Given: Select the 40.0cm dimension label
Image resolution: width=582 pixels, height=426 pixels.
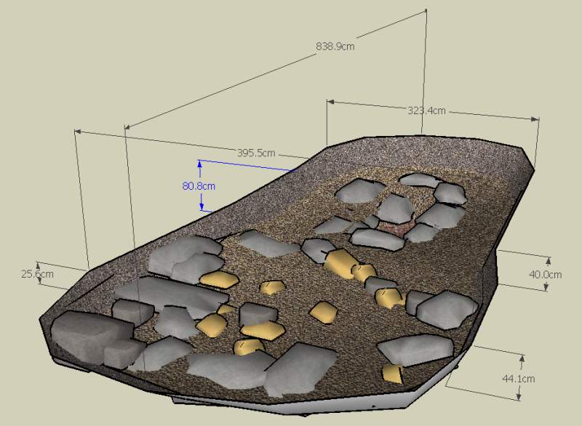Looking at the screenshot, I should (x=545, y=275).
